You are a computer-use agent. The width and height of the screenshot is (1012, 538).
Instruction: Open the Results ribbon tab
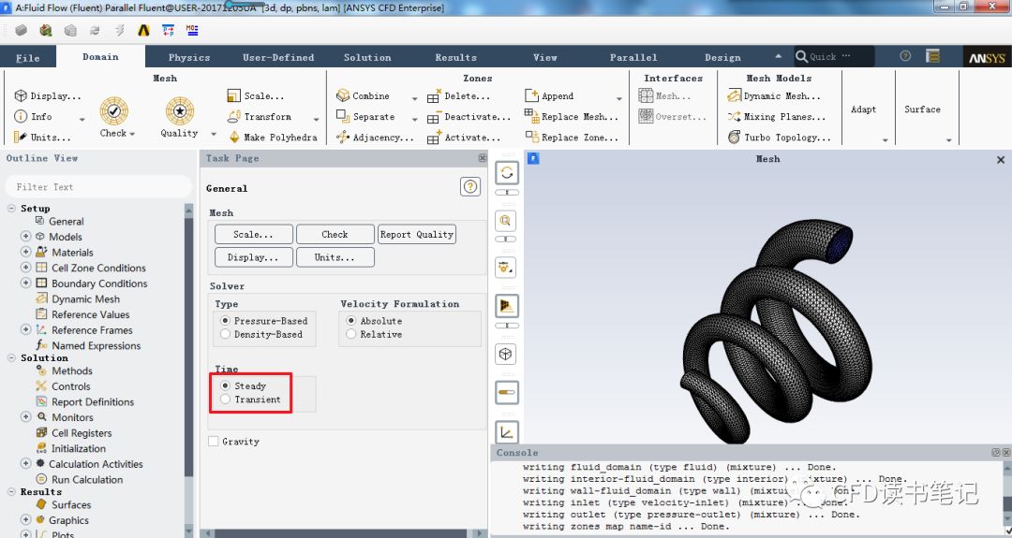pos(455,57)
